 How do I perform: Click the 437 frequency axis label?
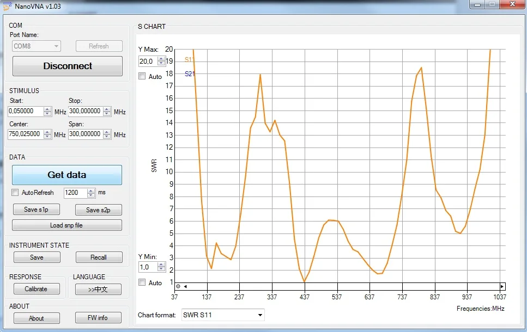point(305,297)
